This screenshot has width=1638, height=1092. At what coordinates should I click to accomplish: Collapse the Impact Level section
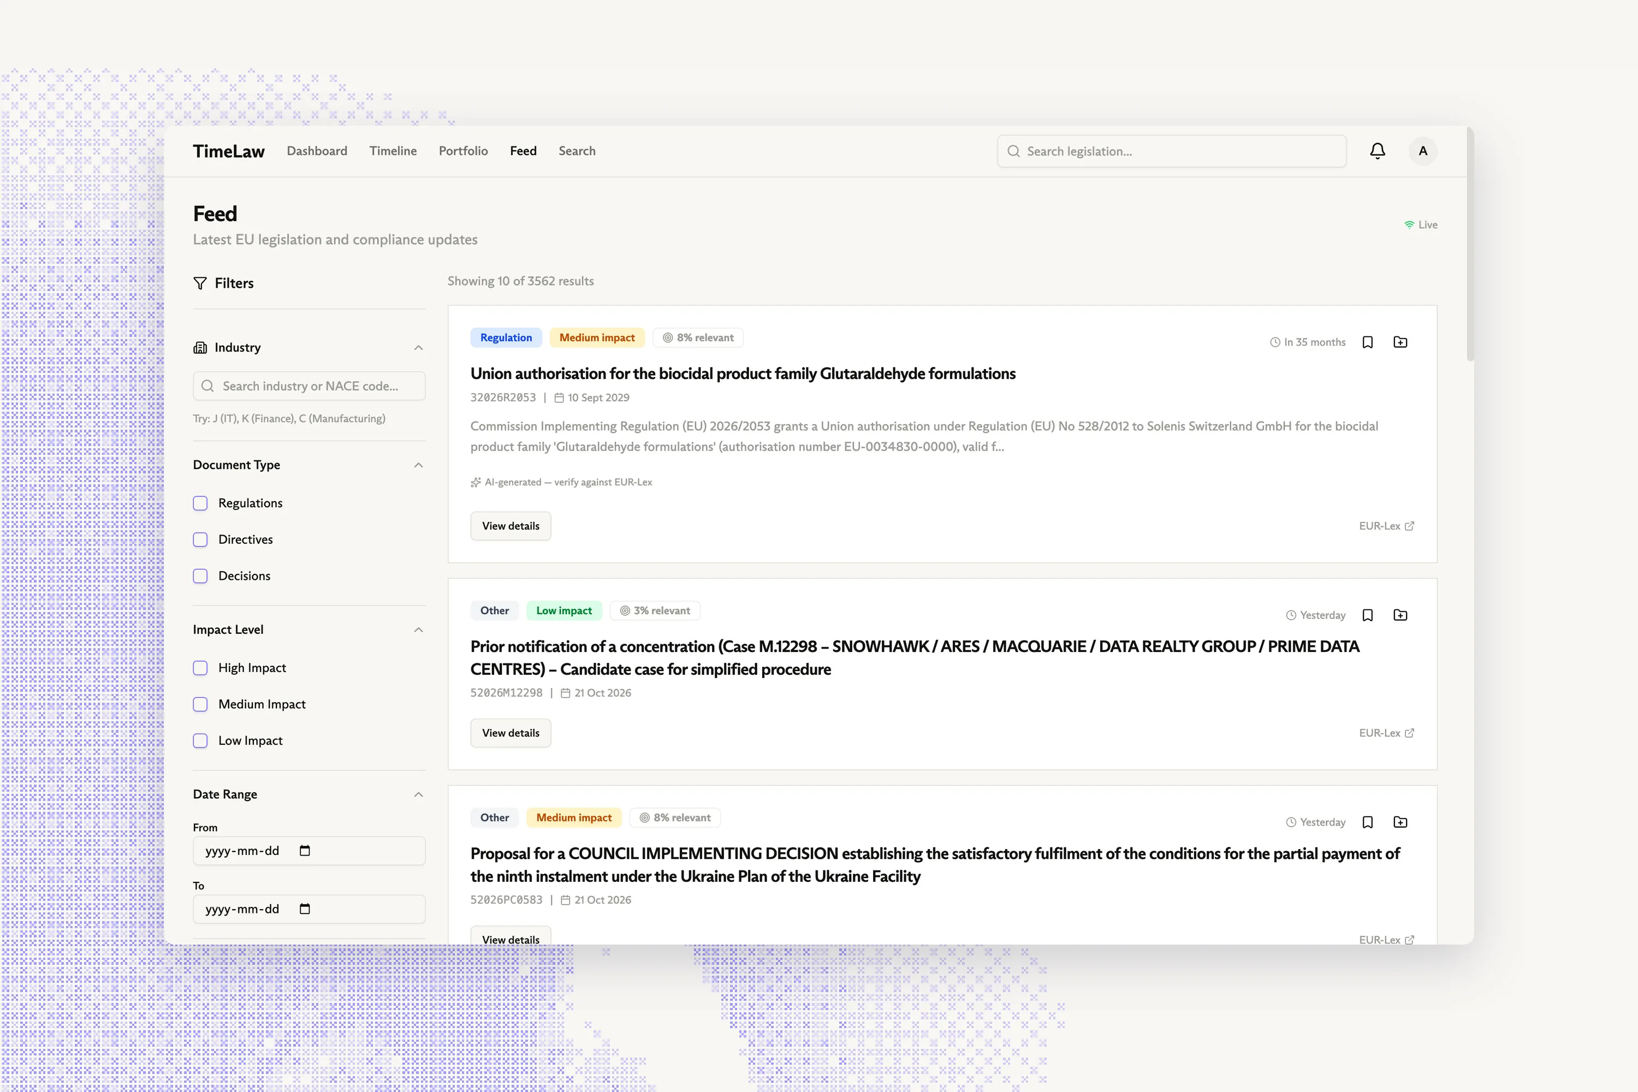click(419, 630)
